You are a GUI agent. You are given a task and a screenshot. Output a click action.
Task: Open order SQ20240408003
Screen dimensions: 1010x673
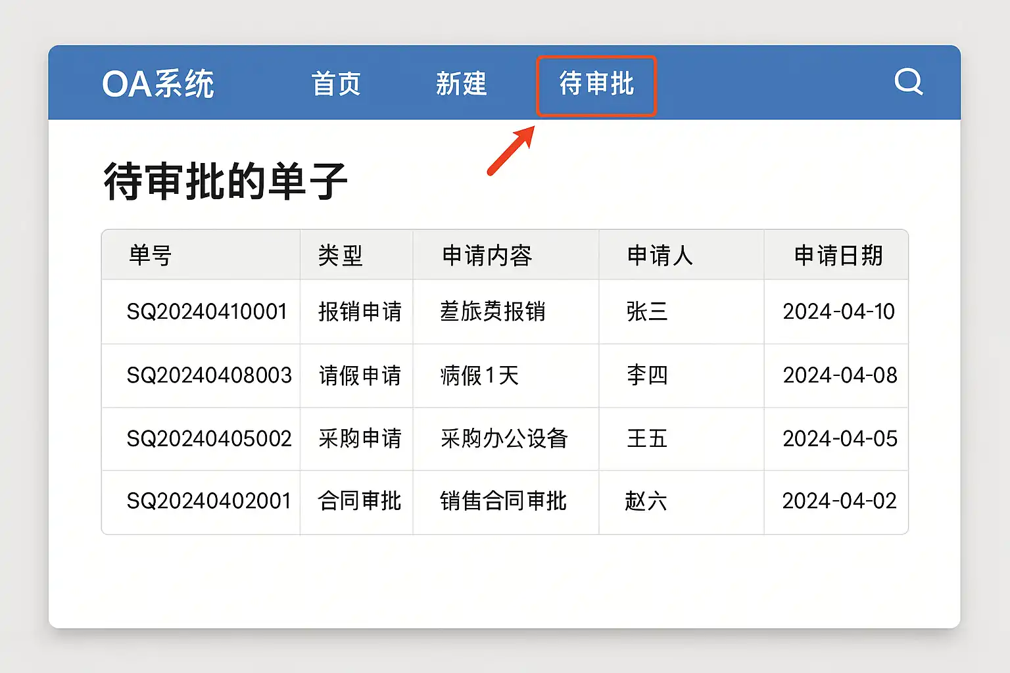tap(209, 375)
